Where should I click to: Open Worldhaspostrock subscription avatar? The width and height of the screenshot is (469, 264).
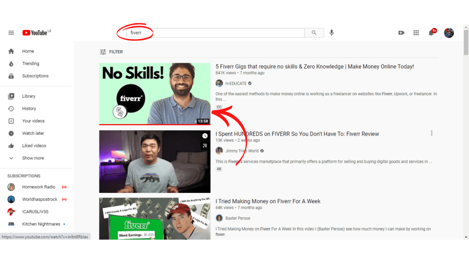coord(11,199)
